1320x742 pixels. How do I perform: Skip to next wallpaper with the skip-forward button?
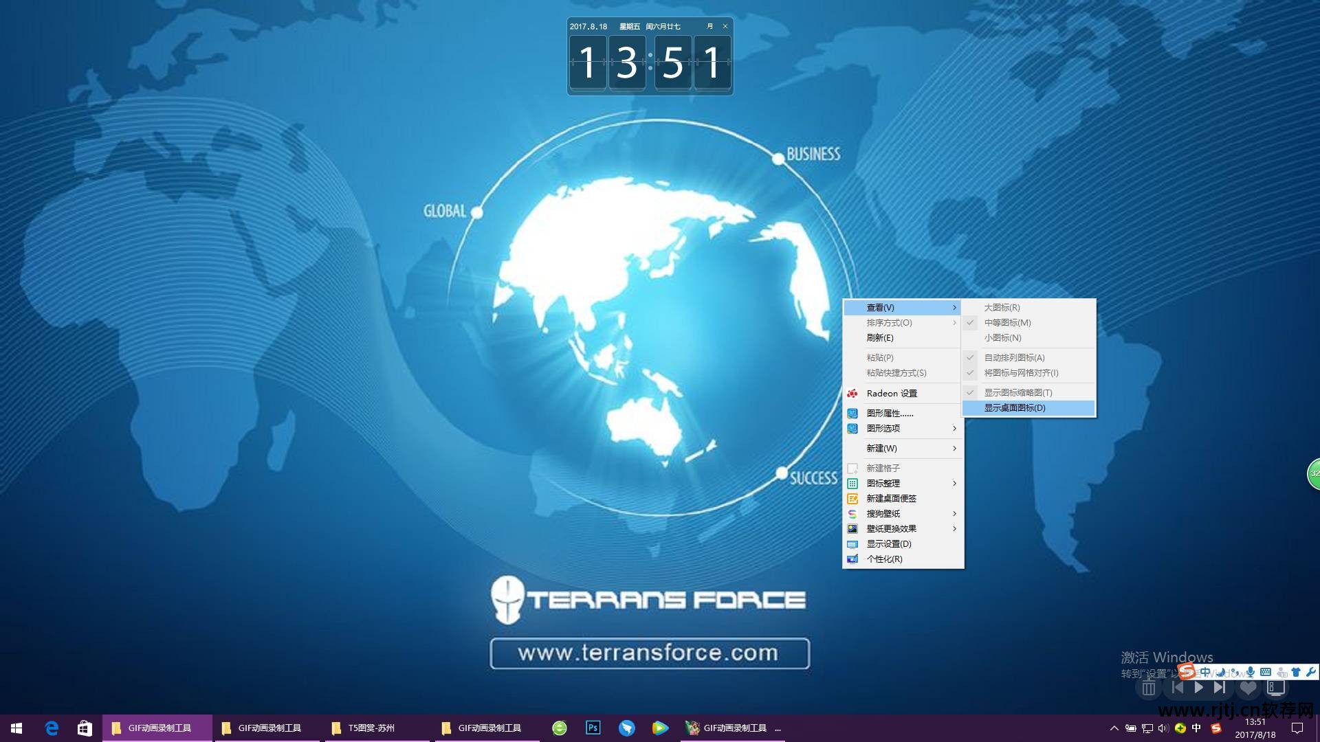[1220, 687]
